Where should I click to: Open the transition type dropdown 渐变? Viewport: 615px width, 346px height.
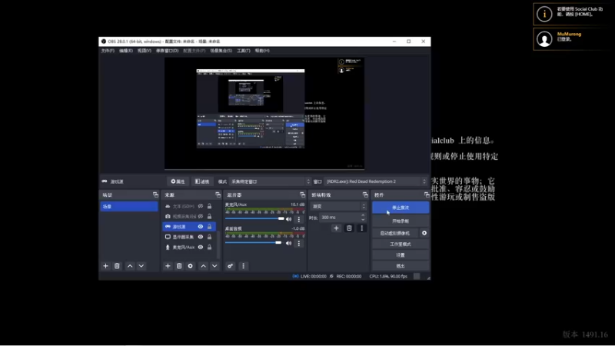338,206
